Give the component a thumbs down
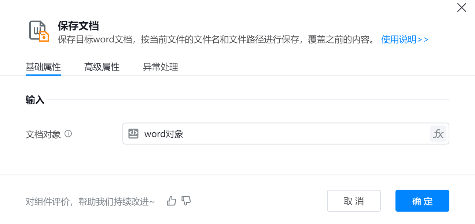This screenshot has width=475, height=224. tap(187, 201)
